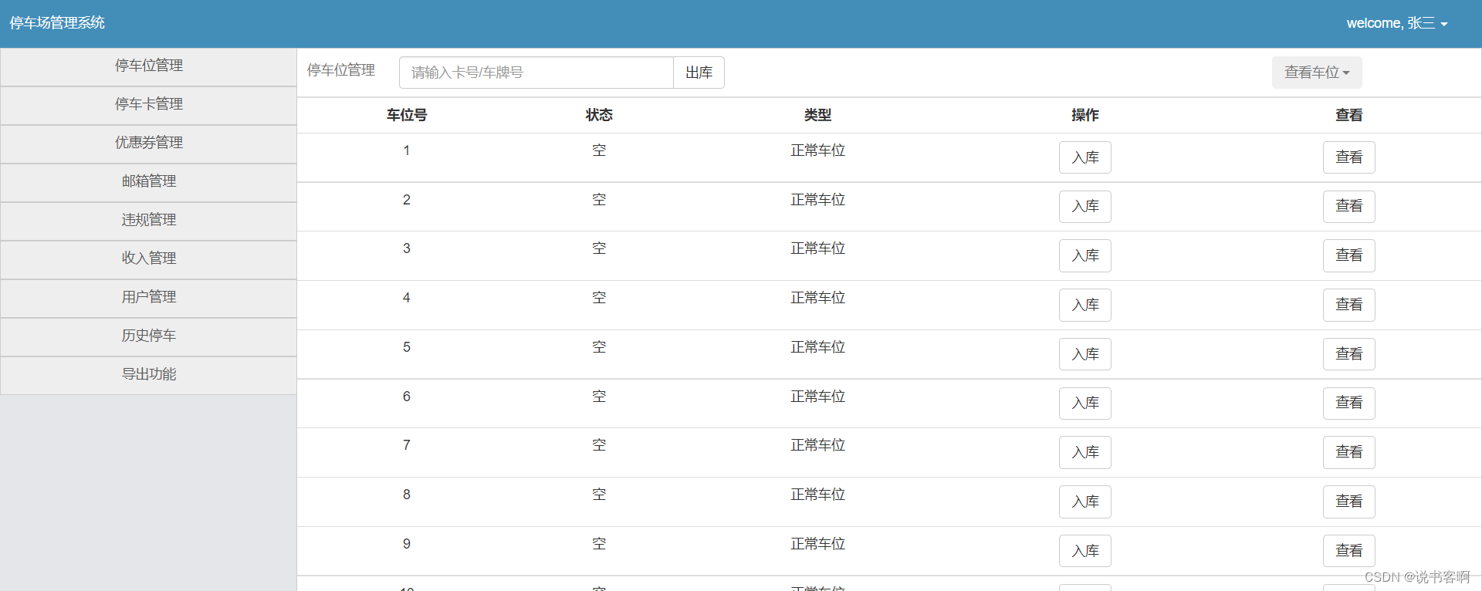The width and height of the screenshot is (1482, 591).
Task: Expand the 查看车位 dropdown
Action: pos(1317,73)
